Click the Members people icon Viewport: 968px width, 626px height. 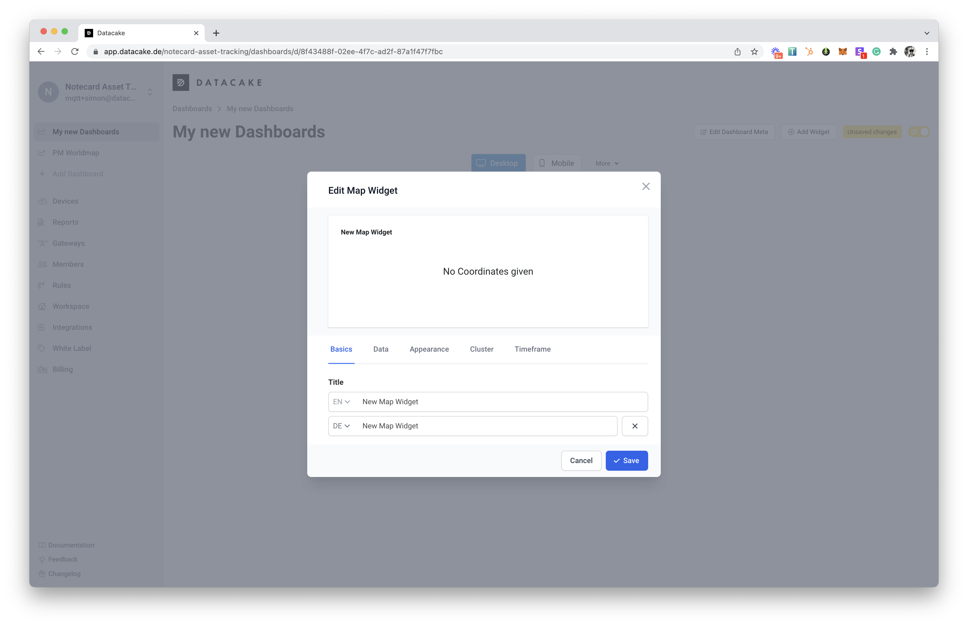(42, 264)
